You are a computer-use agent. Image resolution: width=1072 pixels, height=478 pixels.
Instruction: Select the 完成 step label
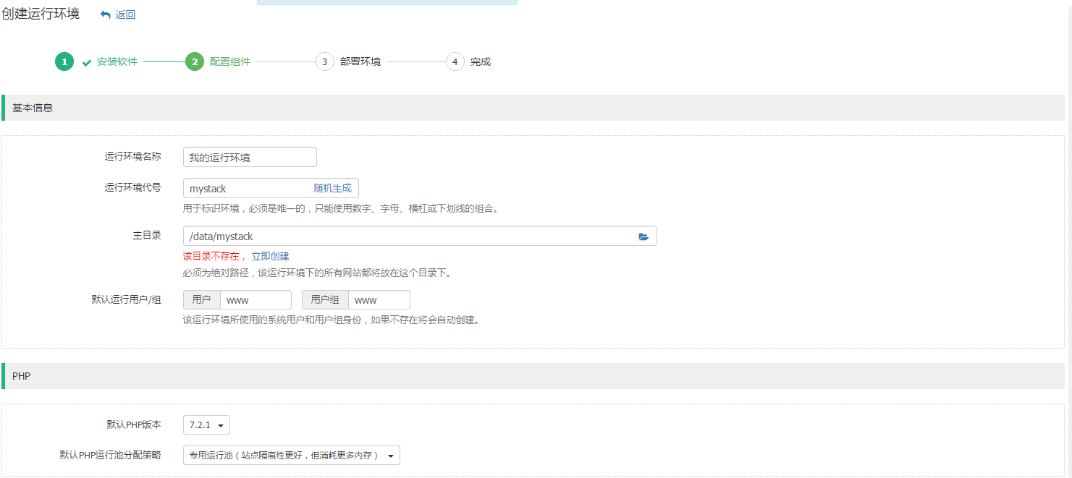[481, 62]
